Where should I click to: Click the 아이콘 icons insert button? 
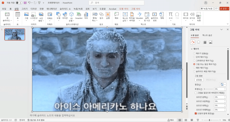pyautogui.click(x=65, y=14)
